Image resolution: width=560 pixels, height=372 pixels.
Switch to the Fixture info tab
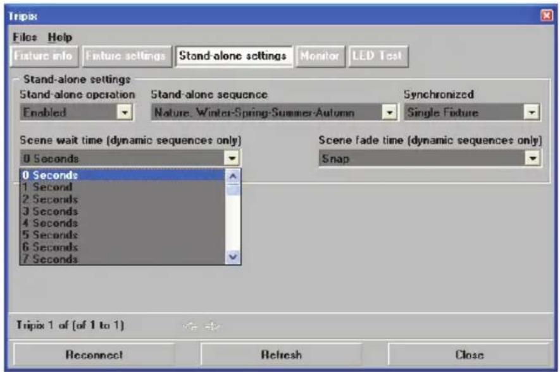[x=44, y=56]
